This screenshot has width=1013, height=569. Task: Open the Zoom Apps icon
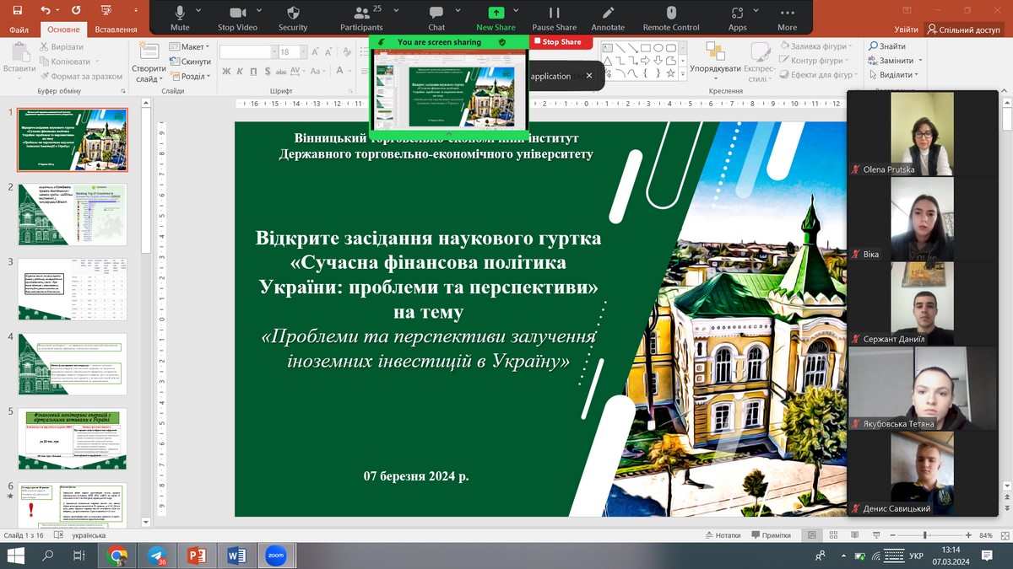tap(737, 13)
